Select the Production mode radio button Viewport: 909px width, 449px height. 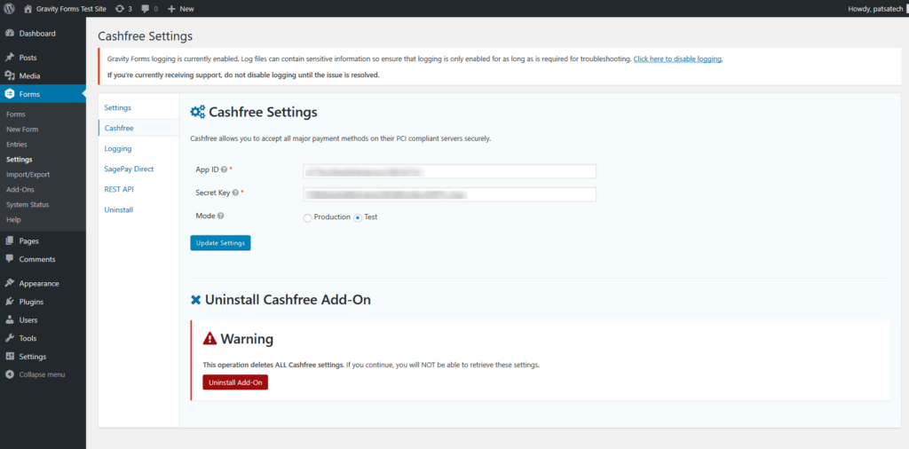(307, 217)
